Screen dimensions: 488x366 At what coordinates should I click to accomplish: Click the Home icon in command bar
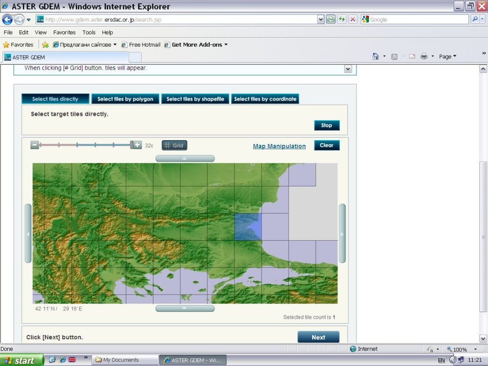pyautogui.click(x=376, y=56)
